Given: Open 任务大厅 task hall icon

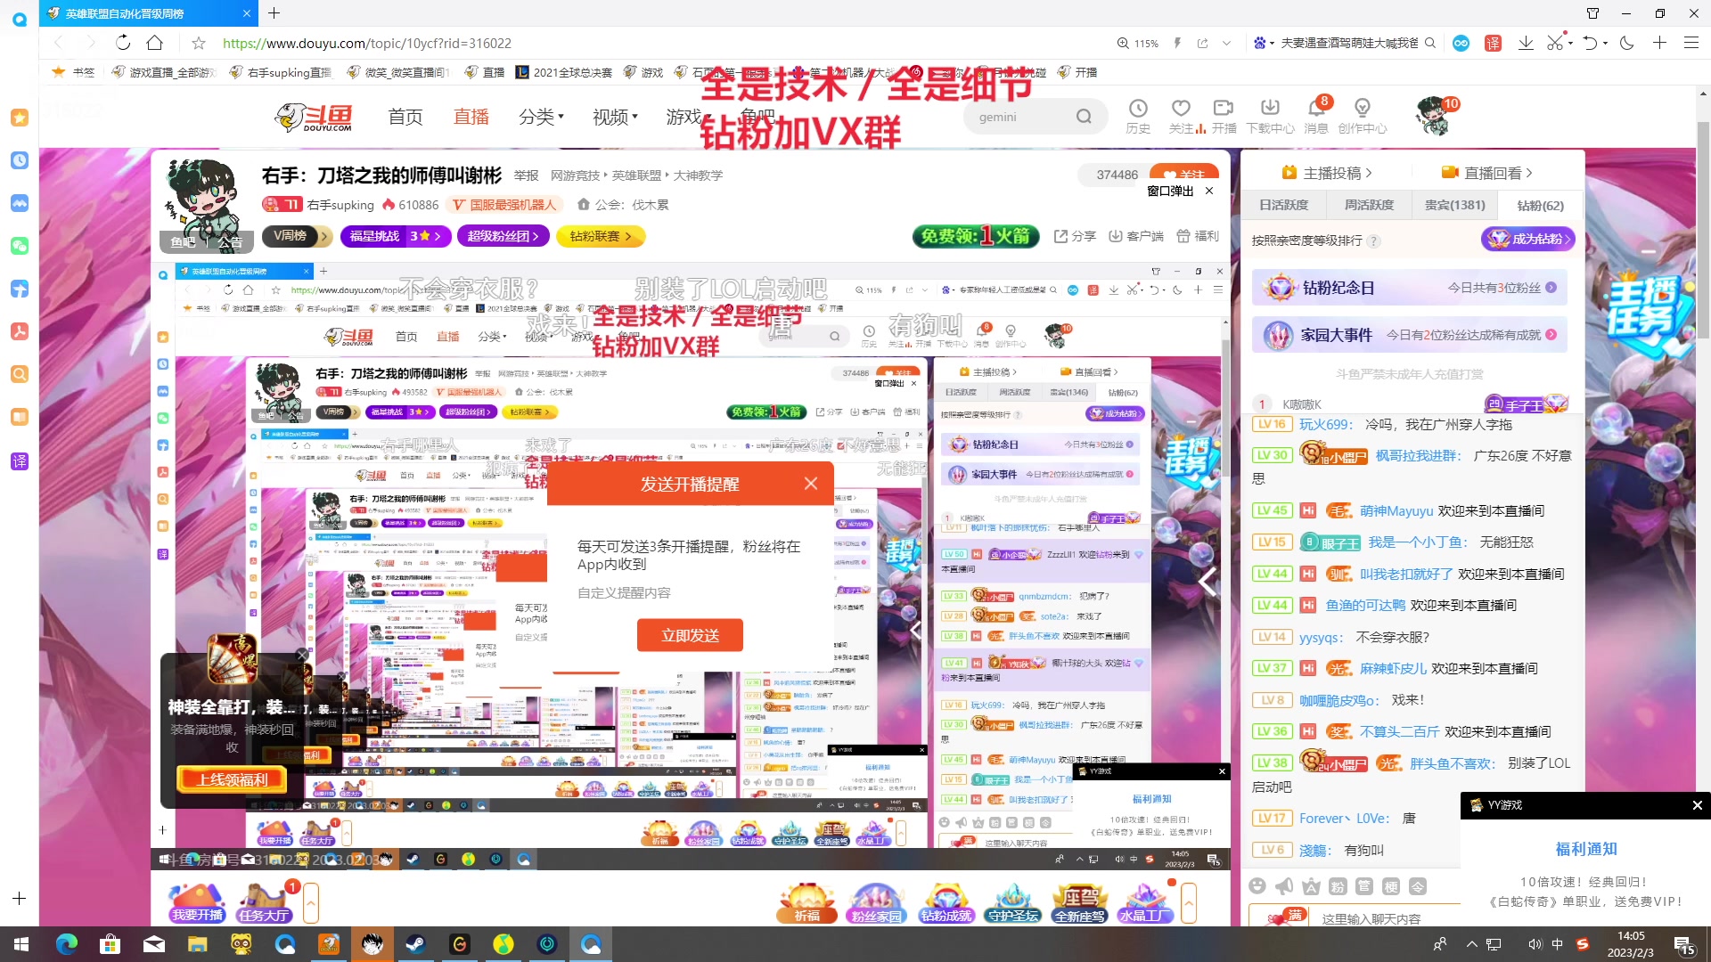Looking at the screenshot, I should pyautogui.click(x=264, y=902).
